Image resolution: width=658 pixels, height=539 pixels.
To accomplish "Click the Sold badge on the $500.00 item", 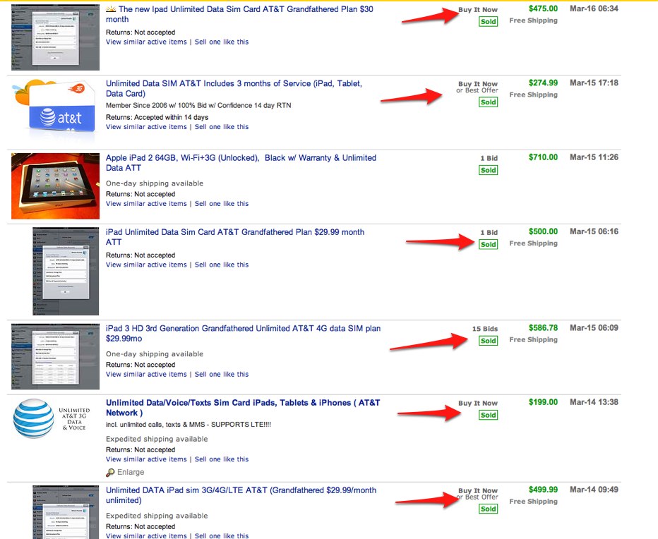I will [488, 244].
